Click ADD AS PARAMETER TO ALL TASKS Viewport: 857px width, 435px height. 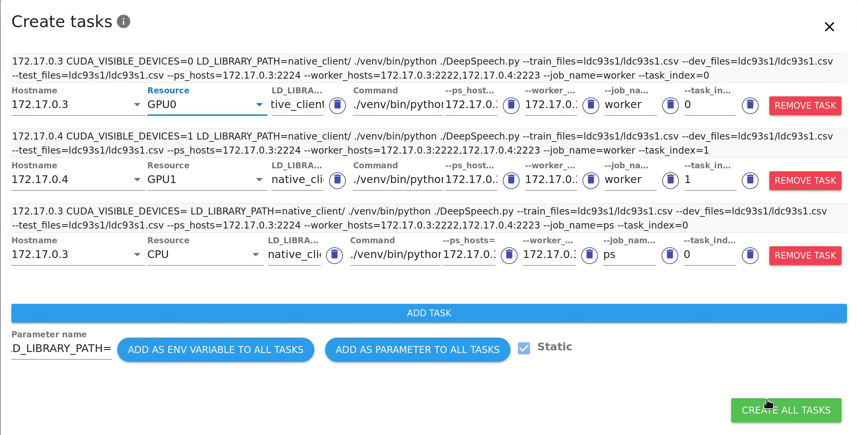(417, 350)
